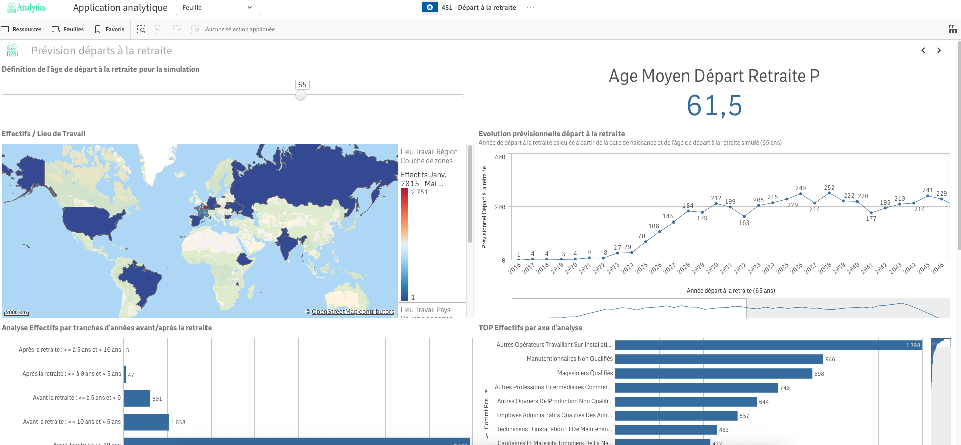Open the OpenStreetMap contributors link
The image size is (961, 445).
click(353, 312)
